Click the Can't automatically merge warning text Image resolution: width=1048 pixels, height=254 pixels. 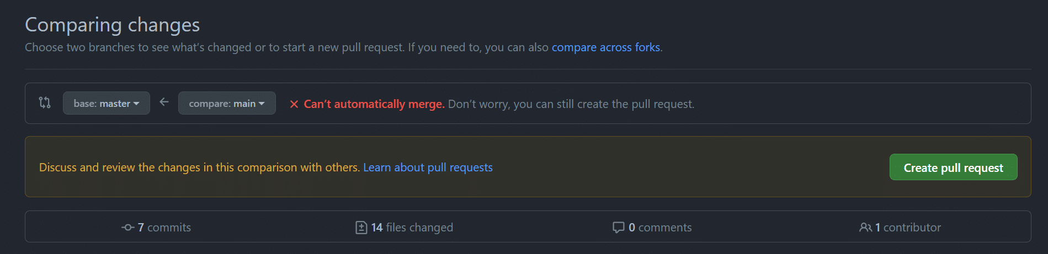[374, 104]
